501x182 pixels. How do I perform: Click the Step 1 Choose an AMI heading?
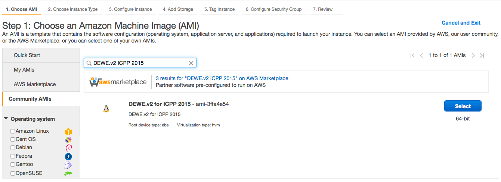(x=100, y=26)
